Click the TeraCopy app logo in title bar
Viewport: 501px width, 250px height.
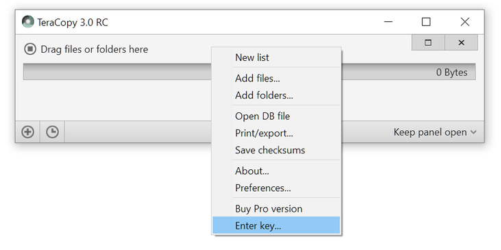click(x=28, y=22)
